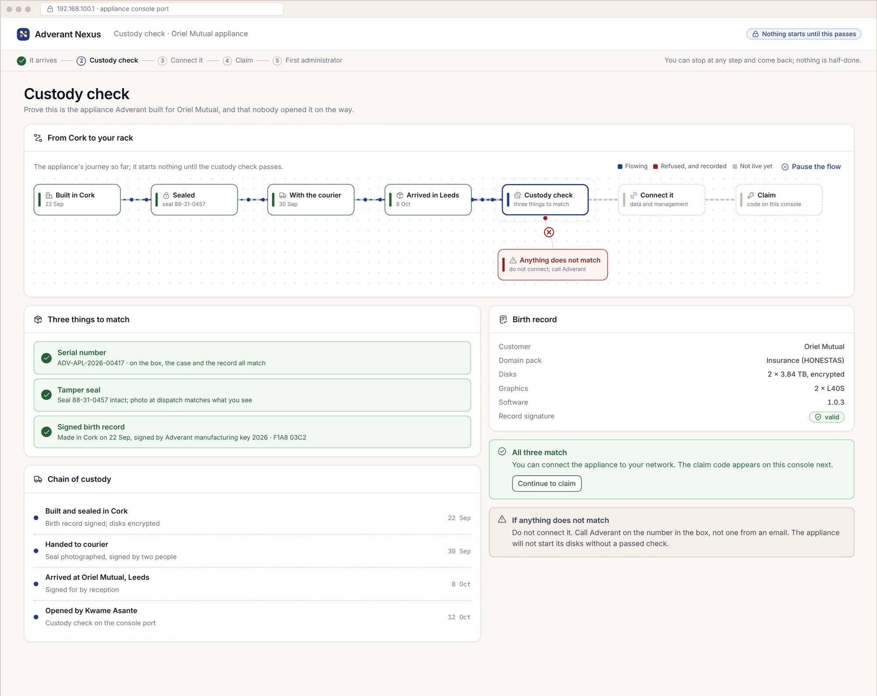Click the green check for Serial number
877x696 pixels.
pos(46,358)
